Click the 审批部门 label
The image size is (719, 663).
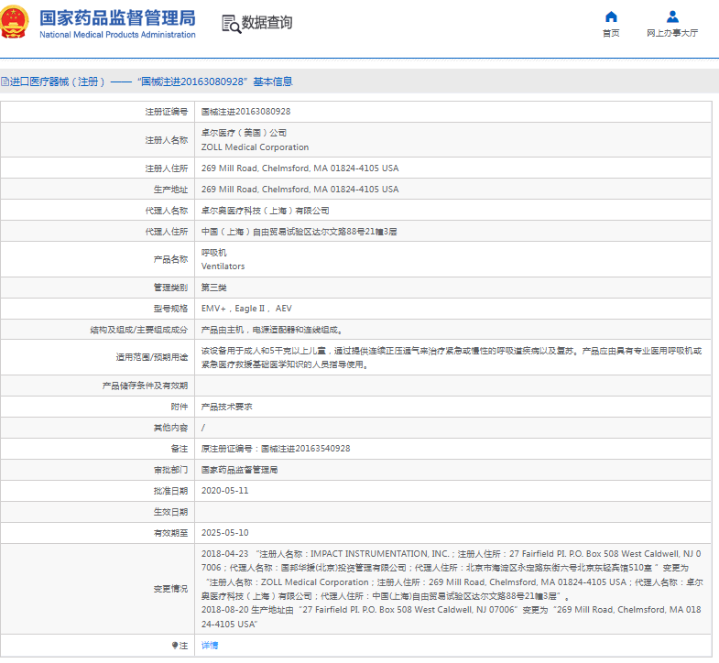pos(170,471)
